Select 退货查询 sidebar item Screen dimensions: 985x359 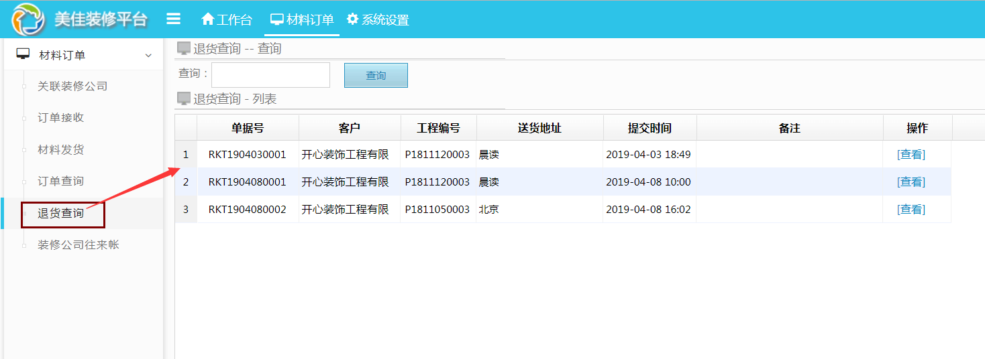click(61, 214)
